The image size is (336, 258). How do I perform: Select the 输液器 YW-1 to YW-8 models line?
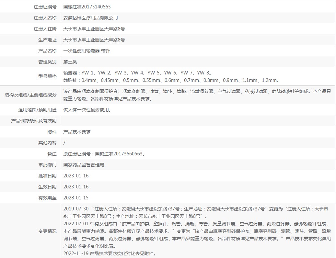138,73
